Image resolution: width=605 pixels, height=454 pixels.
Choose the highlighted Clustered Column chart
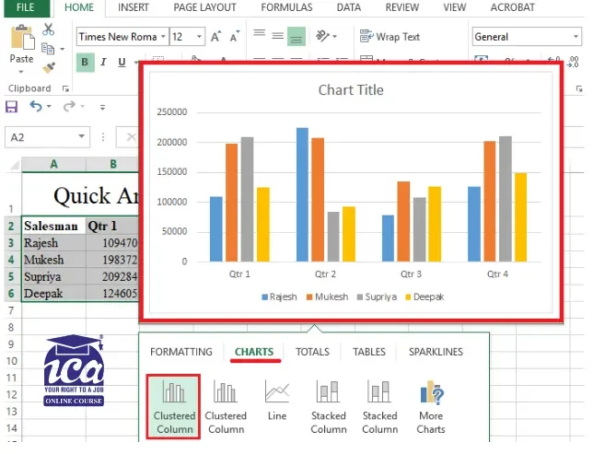click(x=174, y=406)
